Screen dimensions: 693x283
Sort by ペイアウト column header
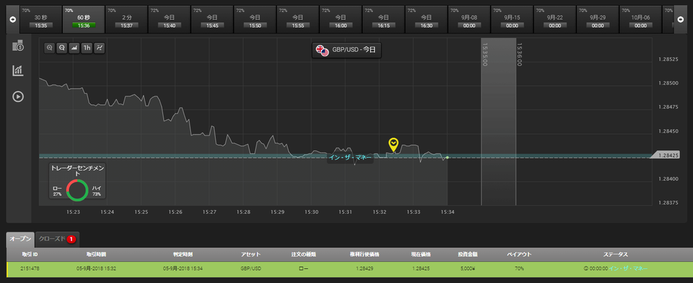tap(519, 255)
